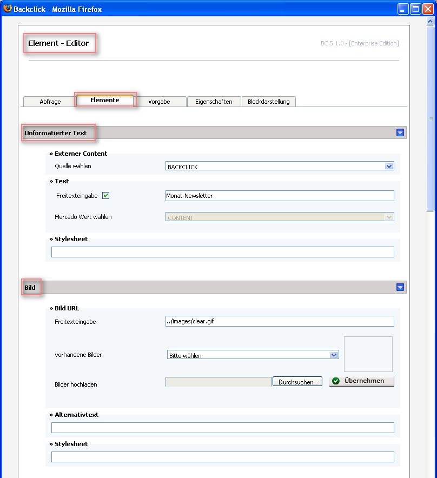Toggle the Freitexteingabe checkbox
The height and width of the screenshot is (478, 437).
click(105, 195)
